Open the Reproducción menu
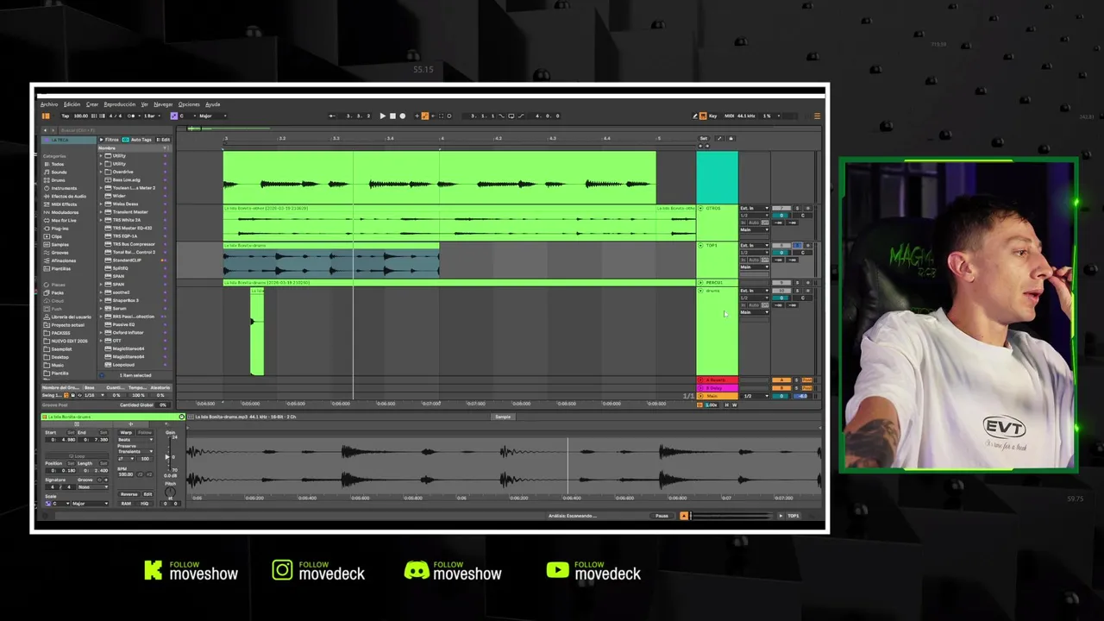 [x=120, y=104]
